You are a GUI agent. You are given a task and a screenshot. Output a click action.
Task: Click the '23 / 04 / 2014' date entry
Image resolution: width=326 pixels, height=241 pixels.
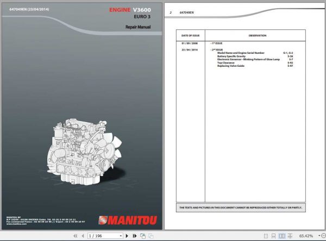click(x=190, y=49)
